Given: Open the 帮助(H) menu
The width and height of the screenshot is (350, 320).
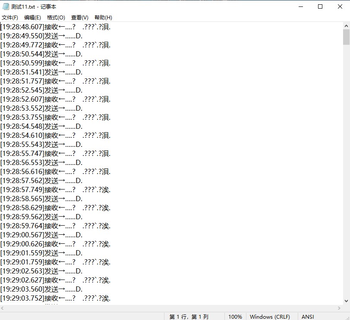Looking at the screenshot, I should (x=103, y=18).
